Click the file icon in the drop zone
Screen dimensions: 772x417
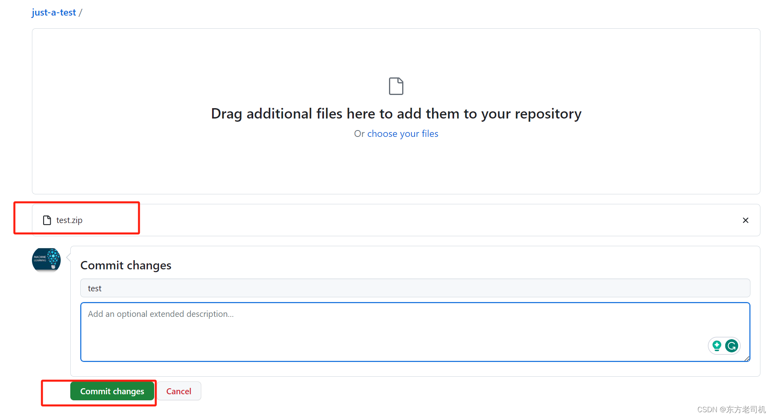tap(396, 86)
